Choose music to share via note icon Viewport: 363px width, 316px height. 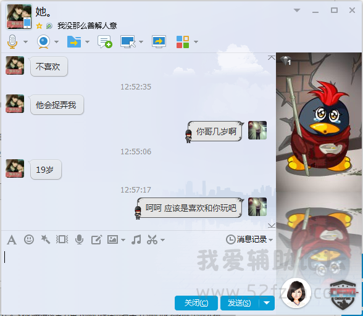[136, 239]
